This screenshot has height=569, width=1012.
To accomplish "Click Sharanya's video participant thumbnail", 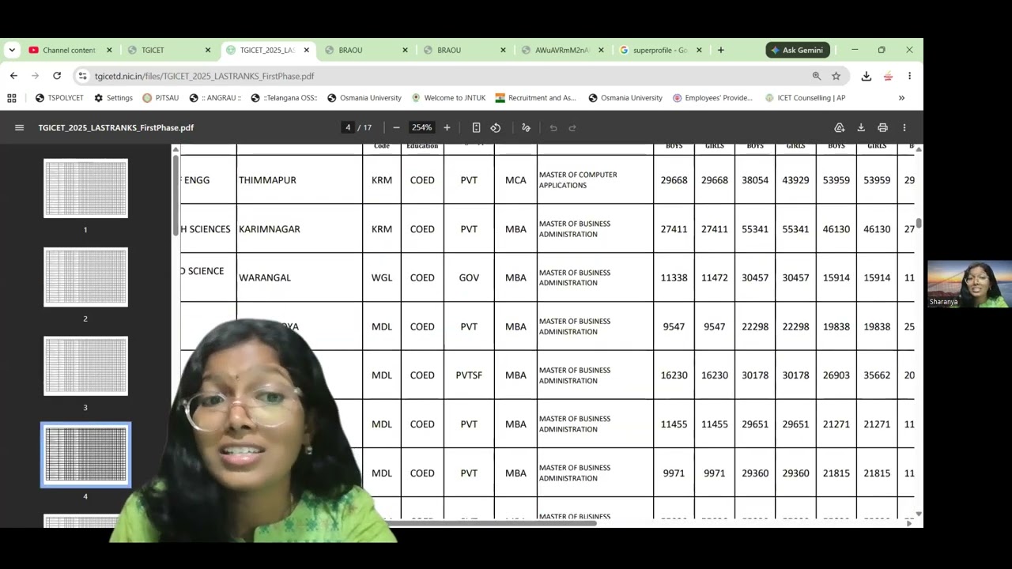I will click(x=969, y=284).
